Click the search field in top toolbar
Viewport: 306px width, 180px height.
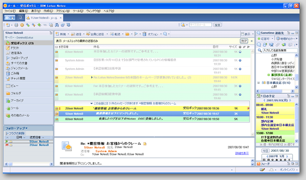tap(200, 25)
